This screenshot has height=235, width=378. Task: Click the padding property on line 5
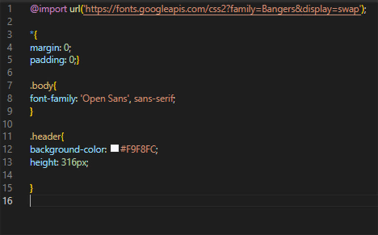(45, 60)
